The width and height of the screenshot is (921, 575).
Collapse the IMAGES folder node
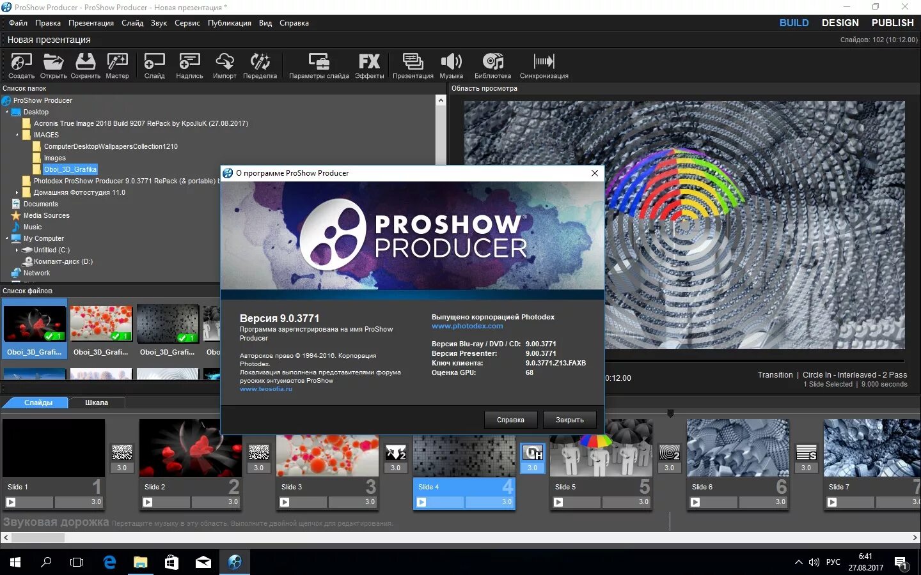point(17,135)
